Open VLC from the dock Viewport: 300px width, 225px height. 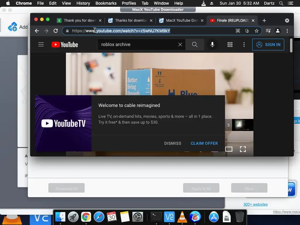click(182, 217)
